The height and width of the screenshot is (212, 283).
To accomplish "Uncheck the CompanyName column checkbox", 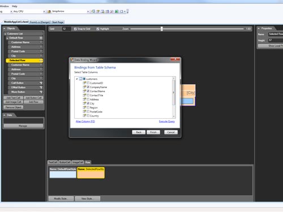I will coord(88,87).
